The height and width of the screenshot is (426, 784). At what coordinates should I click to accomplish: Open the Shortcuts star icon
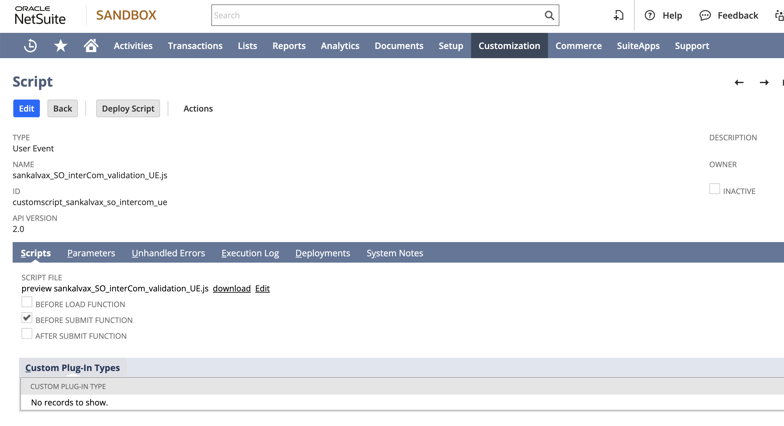pos(60,46)
